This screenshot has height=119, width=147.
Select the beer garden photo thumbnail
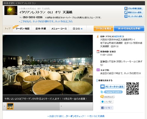(10, 106)
